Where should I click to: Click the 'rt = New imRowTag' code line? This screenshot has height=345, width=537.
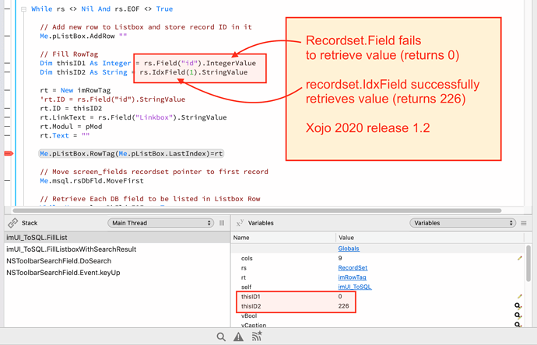point(75,90)
